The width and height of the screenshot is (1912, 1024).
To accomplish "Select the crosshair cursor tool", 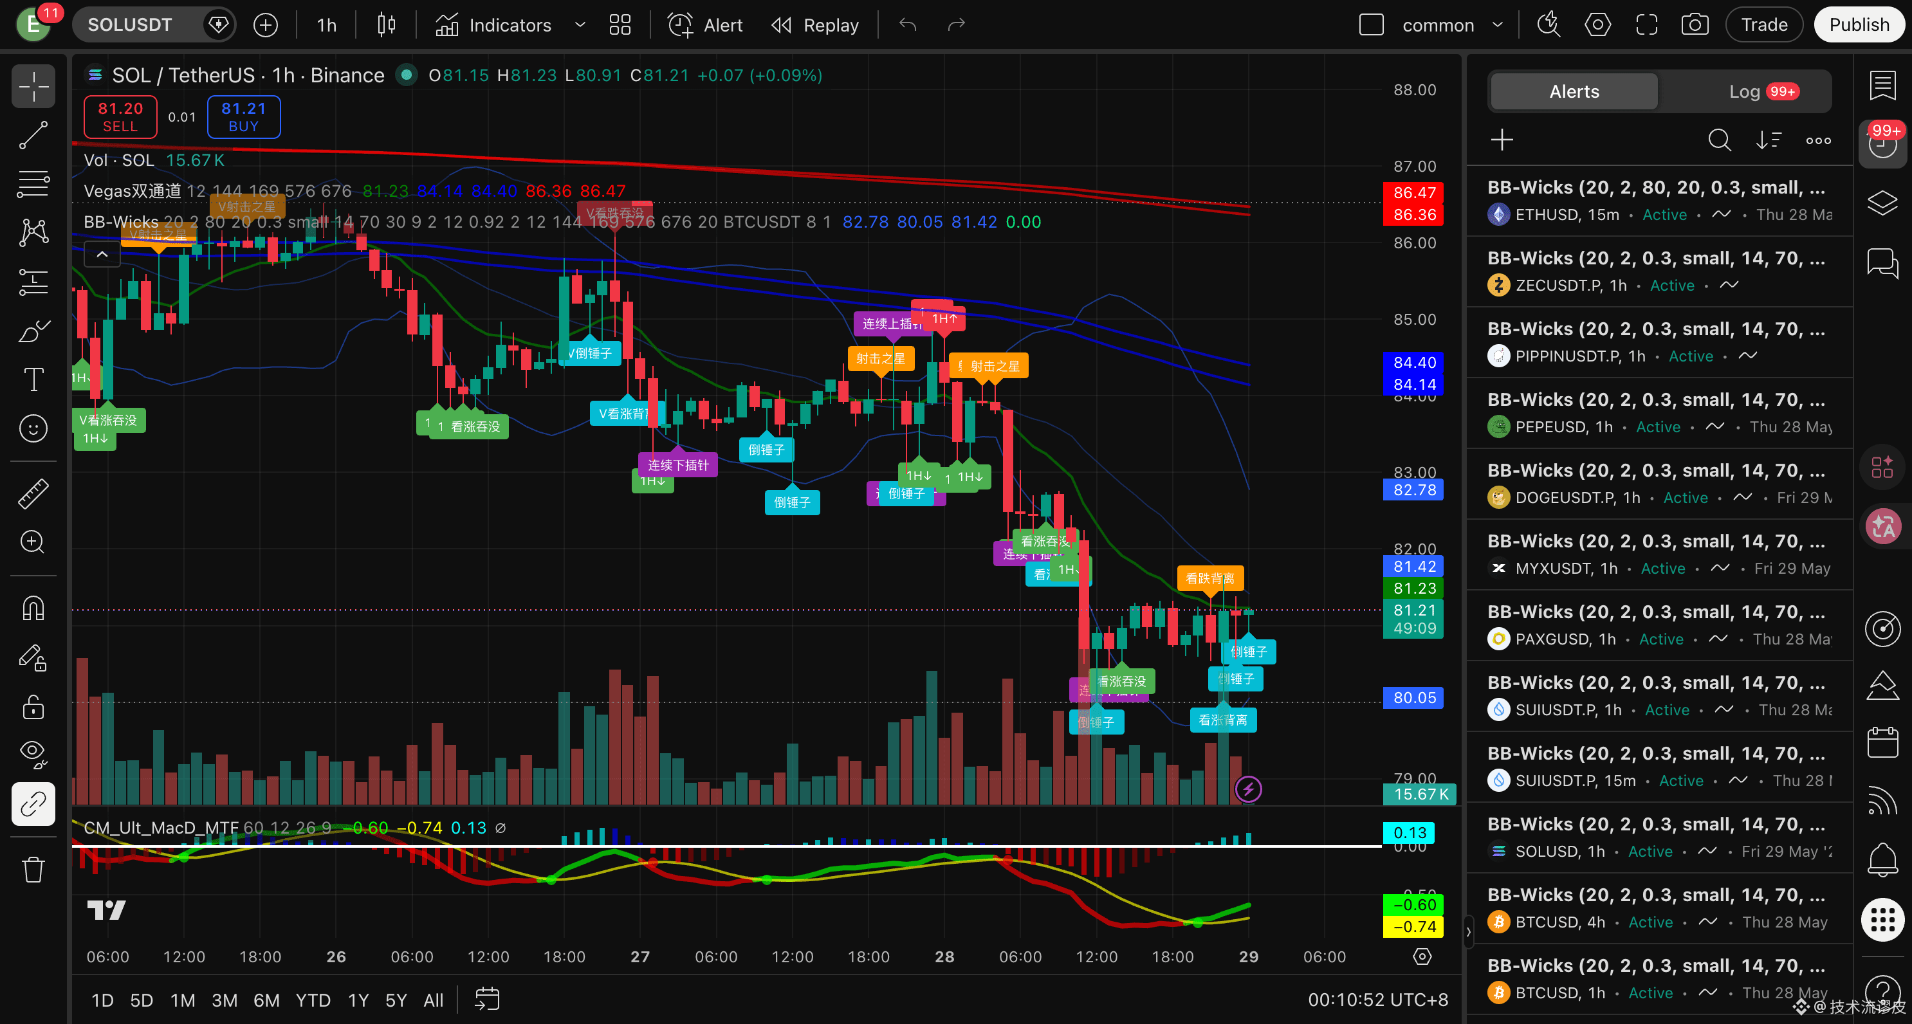I will point(33,87).
